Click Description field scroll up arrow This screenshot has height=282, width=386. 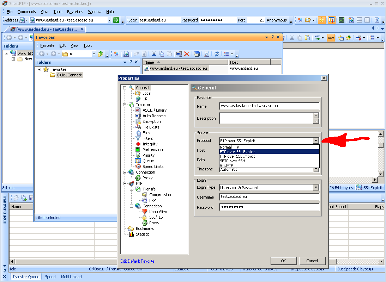click(316, 115)
